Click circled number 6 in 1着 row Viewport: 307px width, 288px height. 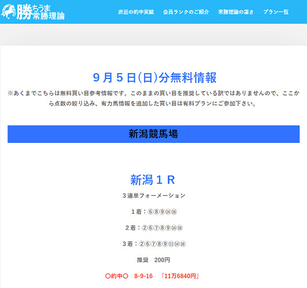[150, 212]
